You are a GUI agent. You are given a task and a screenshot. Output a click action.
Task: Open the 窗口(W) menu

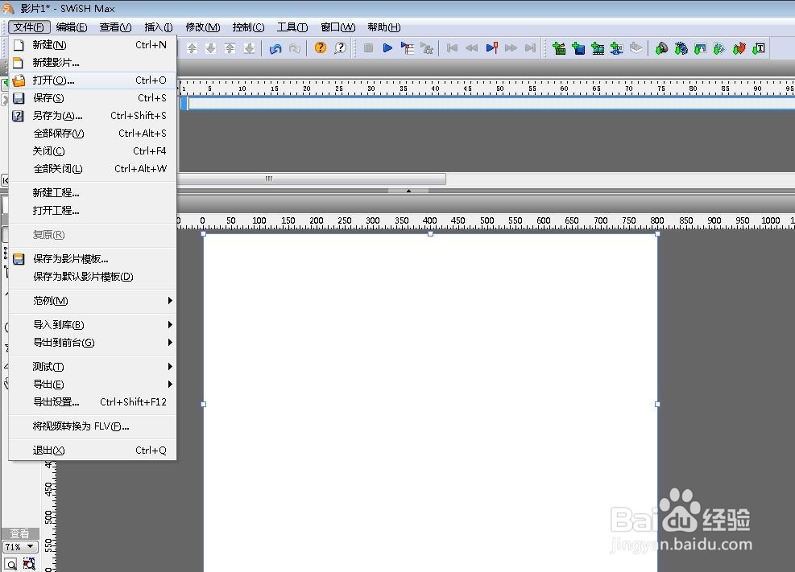(337, 27)
